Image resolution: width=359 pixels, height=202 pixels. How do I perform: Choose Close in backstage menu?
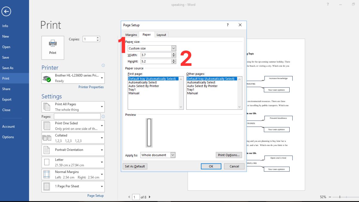click(14, 110)
